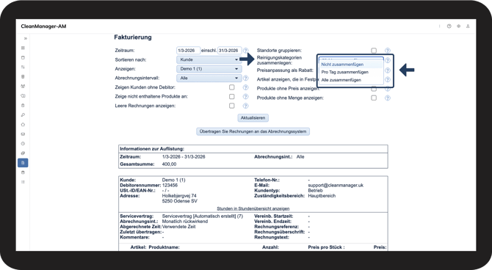Show help for Abrechnungsintervall
This screenshot has width=492, height=270.
coord(246,78)
